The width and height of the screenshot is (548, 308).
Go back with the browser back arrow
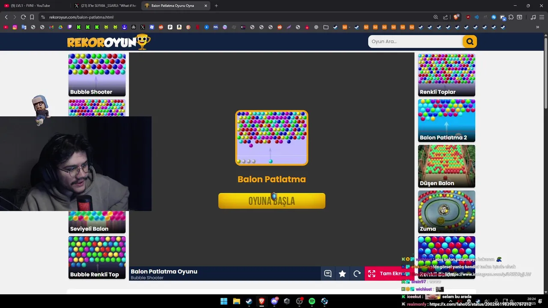coord(6,17)
